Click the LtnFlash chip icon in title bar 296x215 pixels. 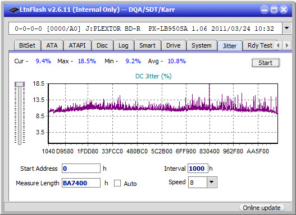(x=14, y=10)
